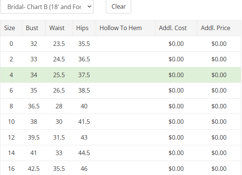The height and width of the screenshot is (175, 242).
Task: Select the size 14 row
Action: coord(11,153)
